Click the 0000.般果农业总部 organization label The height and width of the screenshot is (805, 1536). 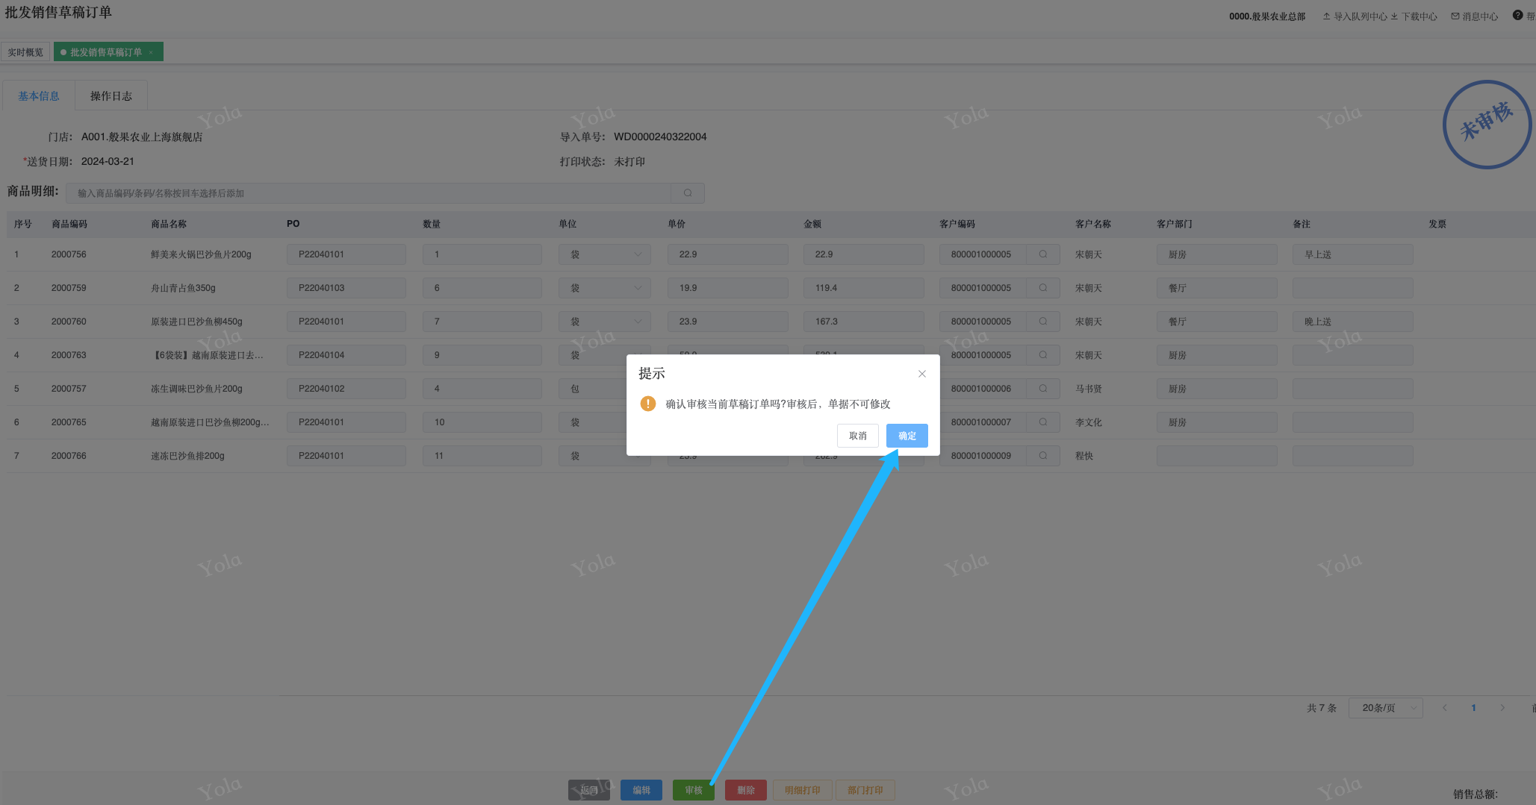click(1267, 16)
